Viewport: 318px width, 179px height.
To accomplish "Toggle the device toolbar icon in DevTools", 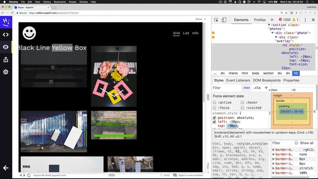I will coord(224,20).
